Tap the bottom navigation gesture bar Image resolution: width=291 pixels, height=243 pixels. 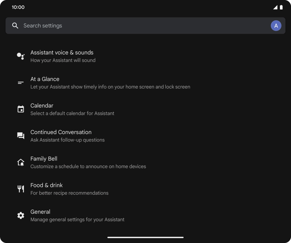(145, 237)
